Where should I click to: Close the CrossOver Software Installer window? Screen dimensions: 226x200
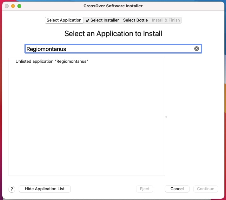(7, 6)
